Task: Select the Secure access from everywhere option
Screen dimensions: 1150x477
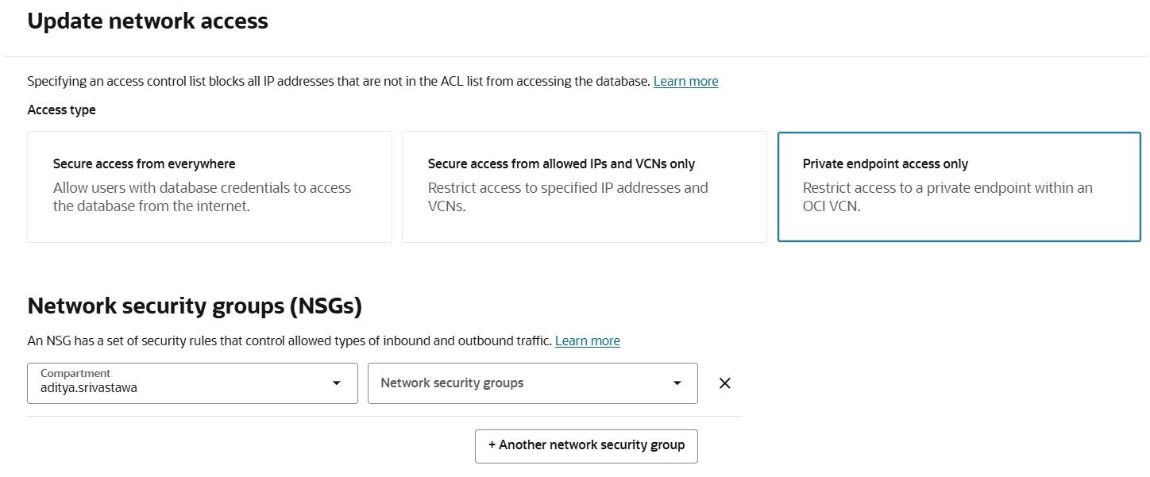Action: click(x=209, y=187)
